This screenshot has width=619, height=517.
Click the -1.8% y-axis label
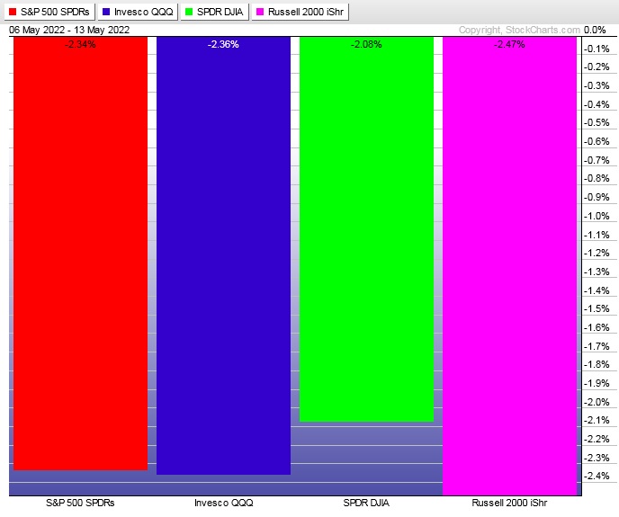click(x=597, y=365)
